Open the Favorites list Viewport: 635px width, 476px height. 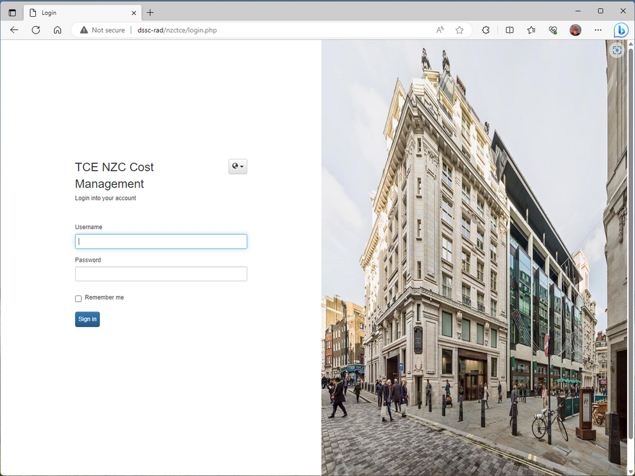point(531,30)
